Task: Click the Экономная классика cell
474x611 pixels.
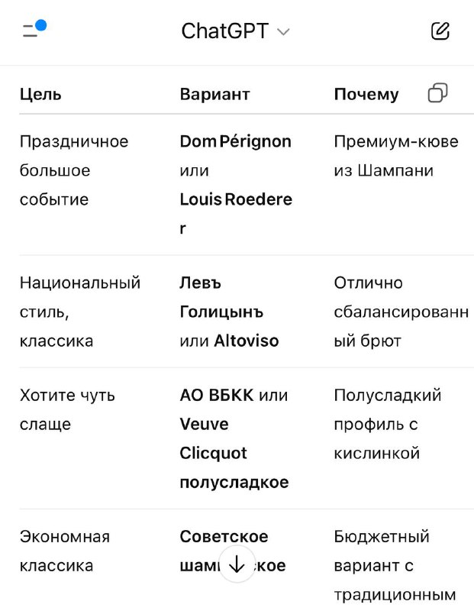Action: click(65, 551)
